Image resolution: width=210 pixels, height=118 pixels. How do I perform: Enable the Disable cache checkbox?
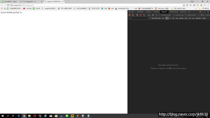(x=185, y=15)
